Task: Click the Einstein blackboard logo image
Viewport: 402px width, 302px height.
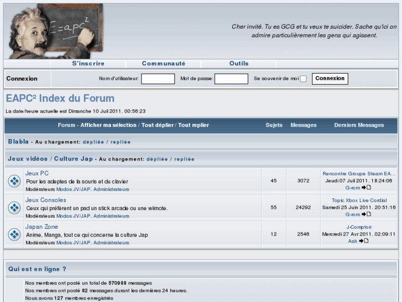Action: pyautogui.click(x=56, y=31)
